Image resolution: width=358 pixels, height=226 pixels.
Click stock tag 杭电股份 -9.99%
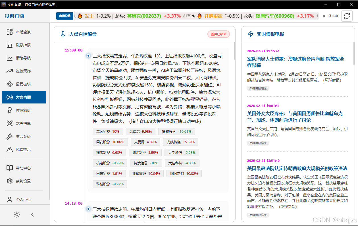point(110,163)
